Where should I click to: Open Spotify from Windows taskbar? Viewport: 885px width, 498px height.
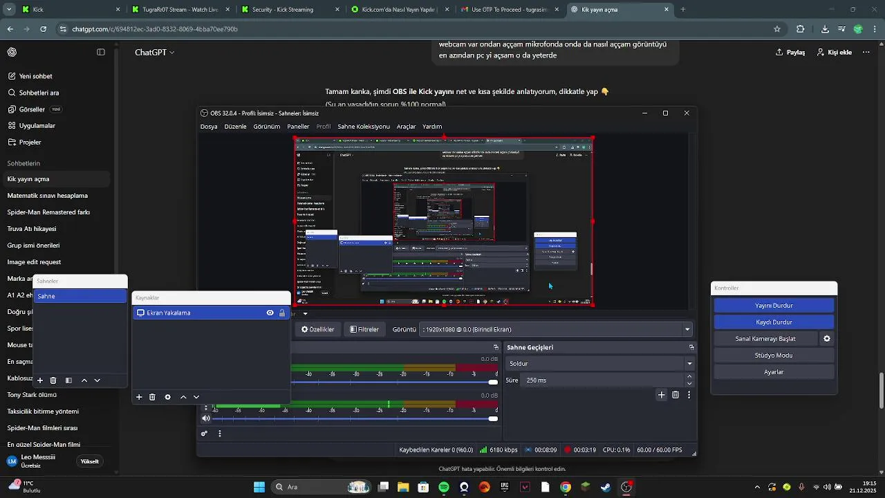[x=444, y=487]
